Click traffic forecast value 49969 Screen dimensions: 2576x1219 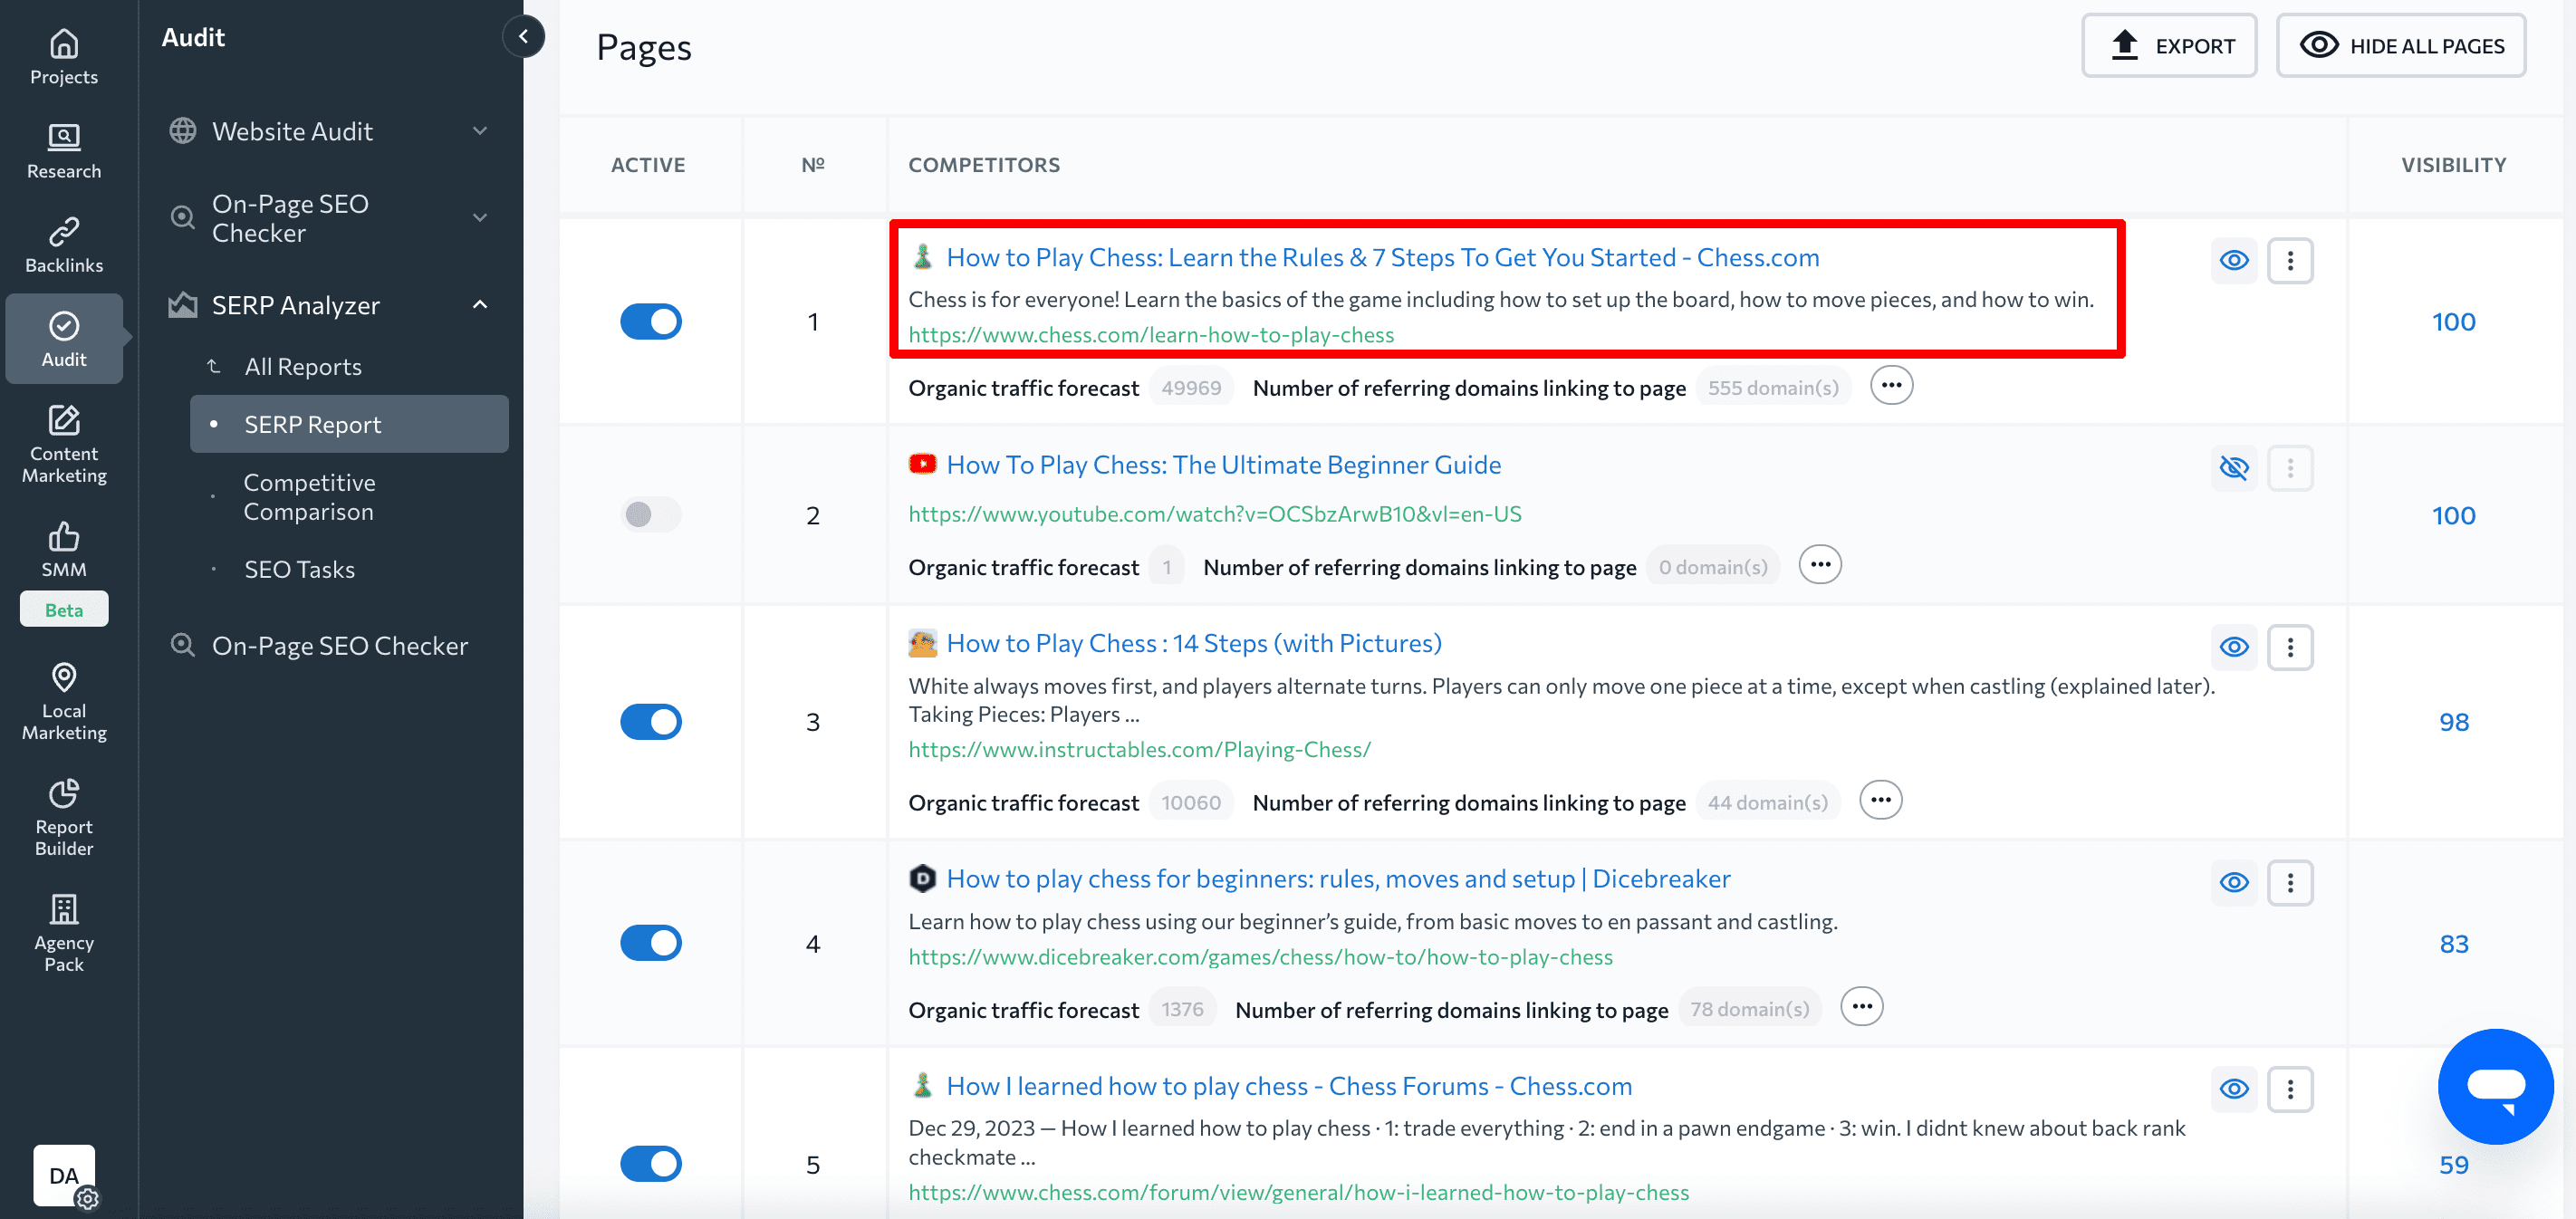click(1190, 388)
